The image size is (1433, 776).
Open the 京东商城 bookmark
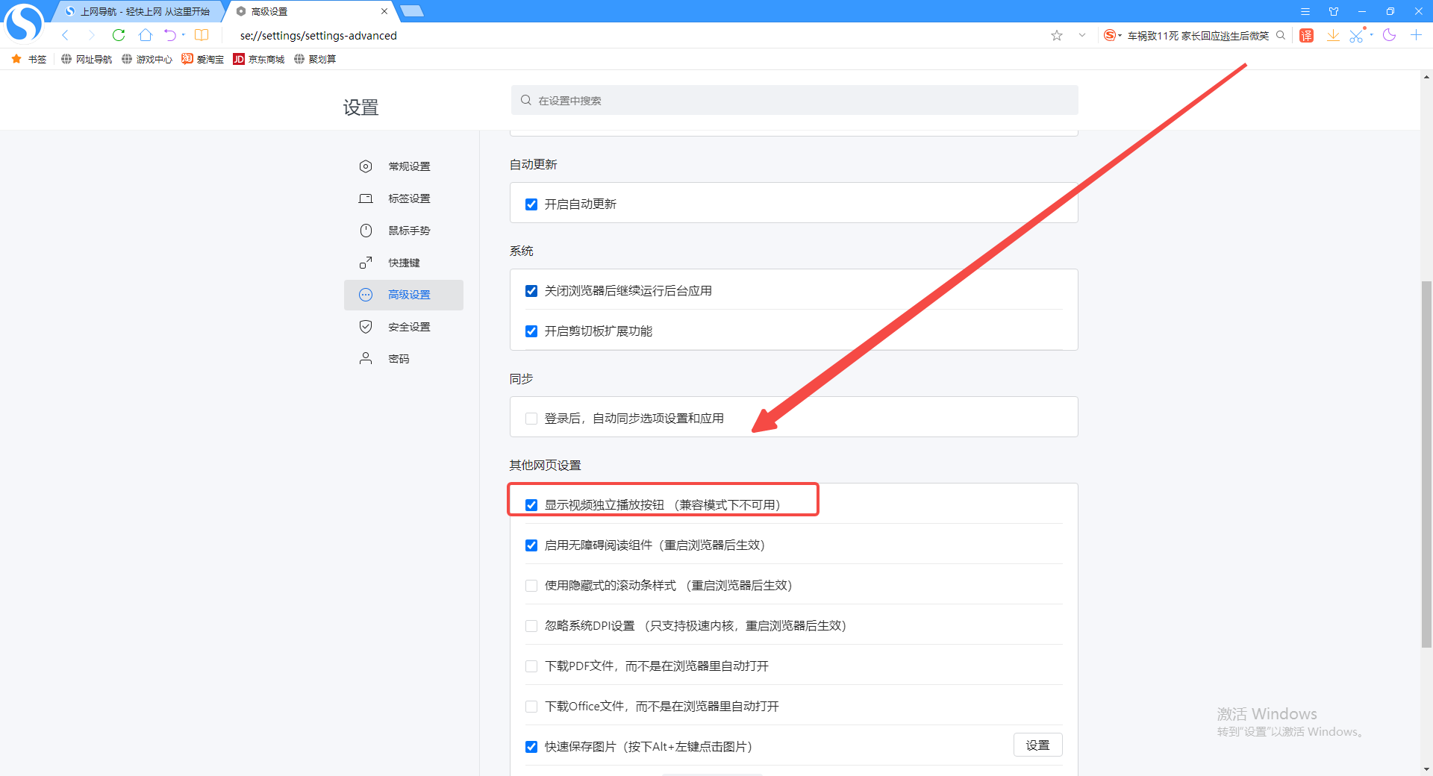coord(259,59)
